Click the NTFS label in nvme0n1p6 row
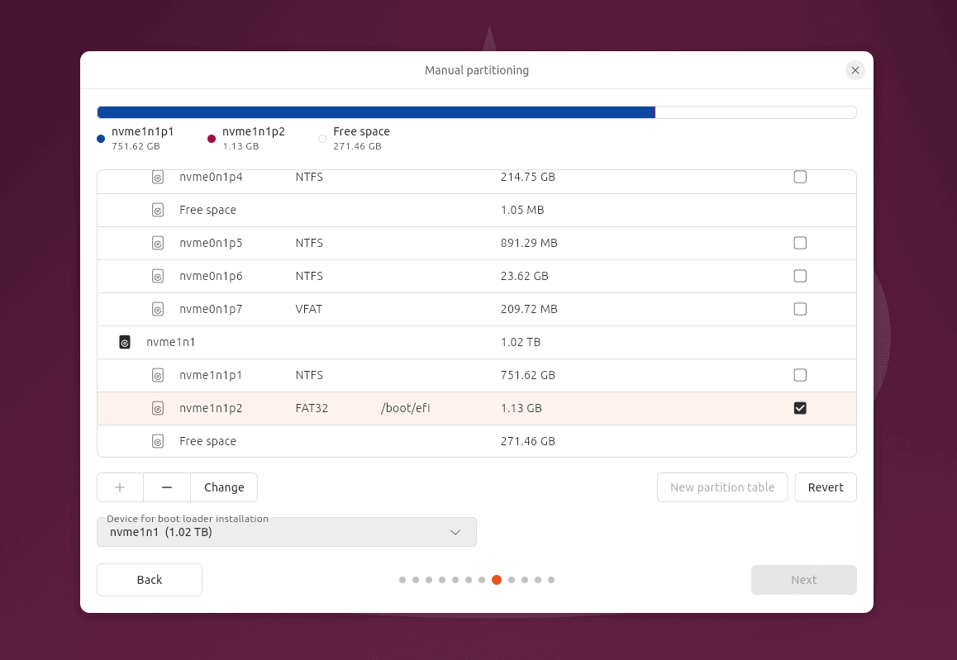 coord(309,276)
